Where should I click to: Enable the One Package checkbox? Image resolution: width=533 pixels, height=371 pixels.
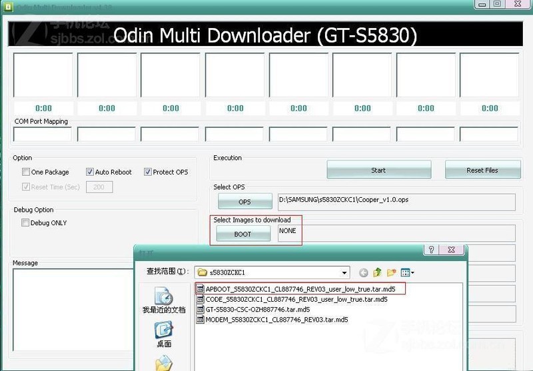pyautogui.click(x=26, y=172)
